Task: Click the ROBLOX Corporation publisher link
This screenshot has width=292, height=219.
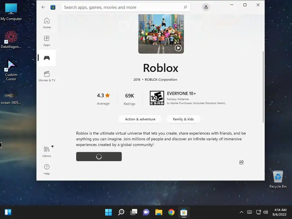Action: tap(161, 80)
